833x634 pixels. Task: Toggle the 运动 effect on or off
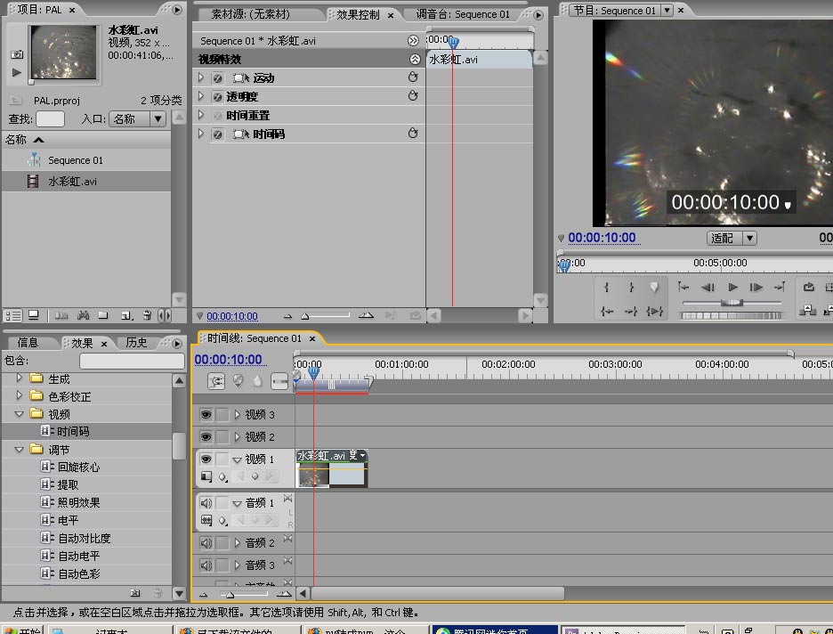coord(218,78)
